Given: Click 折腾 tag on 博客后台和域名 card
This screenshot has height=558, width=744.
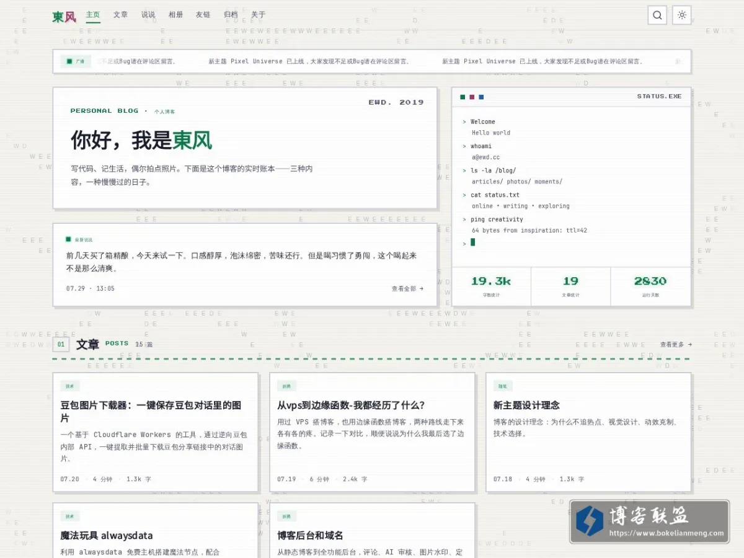Looking at the screenshot, I should [286, 516].
